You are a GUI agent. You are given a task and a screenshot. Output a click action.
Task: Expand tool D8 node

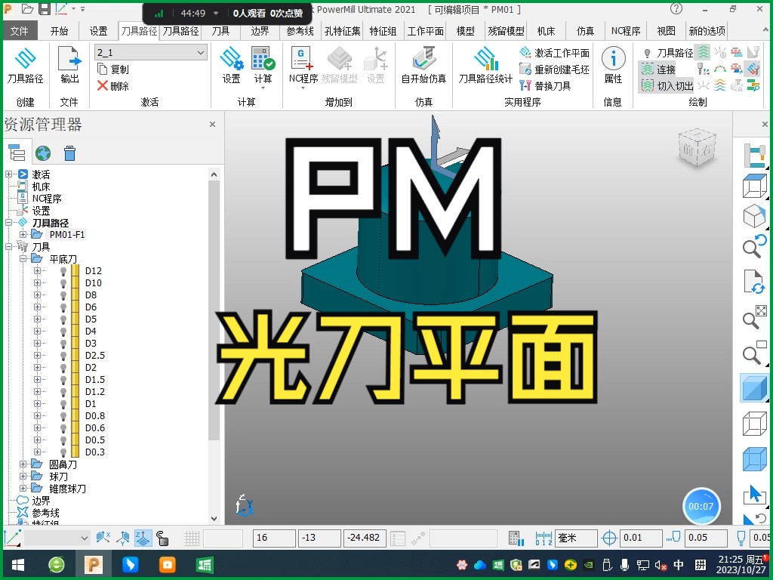[37, 295]
